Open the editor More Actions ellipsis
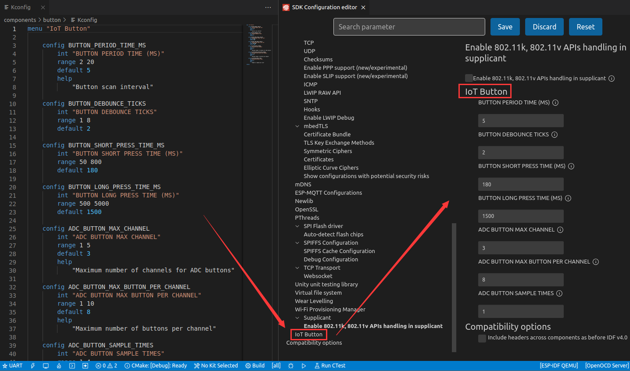 click(x=268, y=7)
